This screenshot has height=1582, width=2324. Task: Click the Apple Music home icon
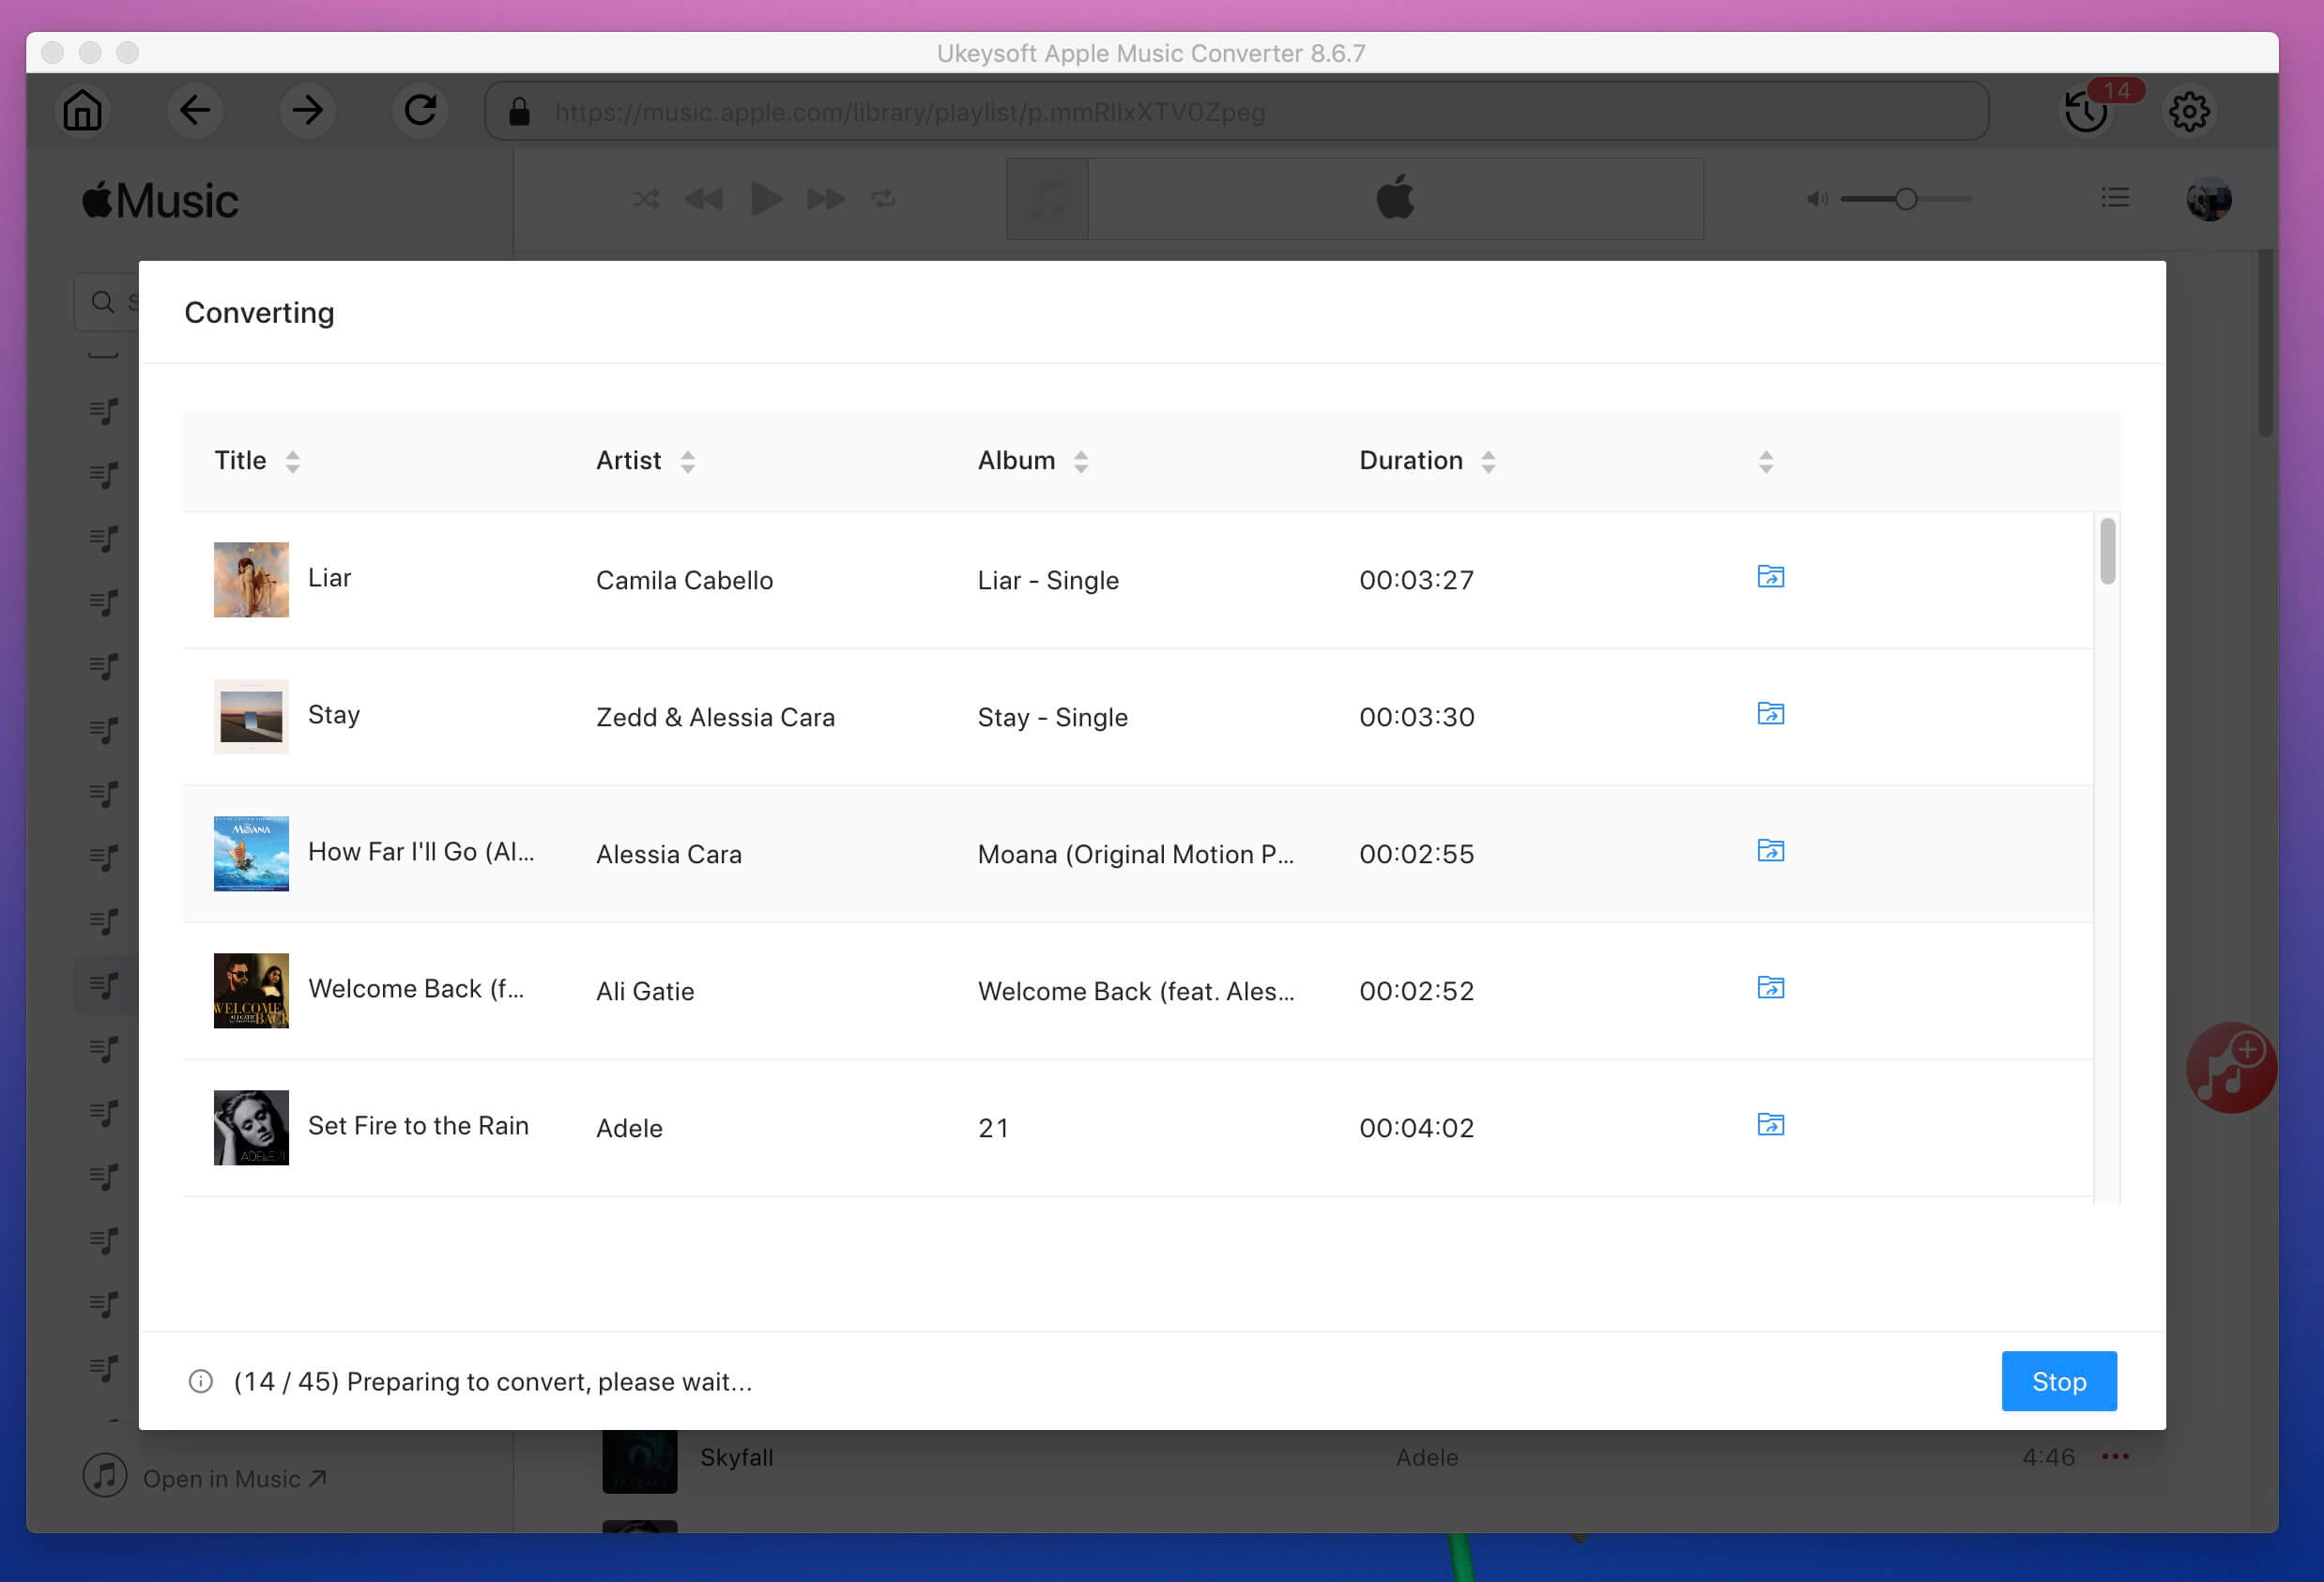pos(82,112)
